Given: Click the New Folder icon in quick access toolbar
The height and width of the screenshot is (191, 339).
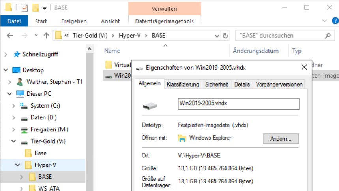Looking at the screenshot, I should click(x=36, y=8).
